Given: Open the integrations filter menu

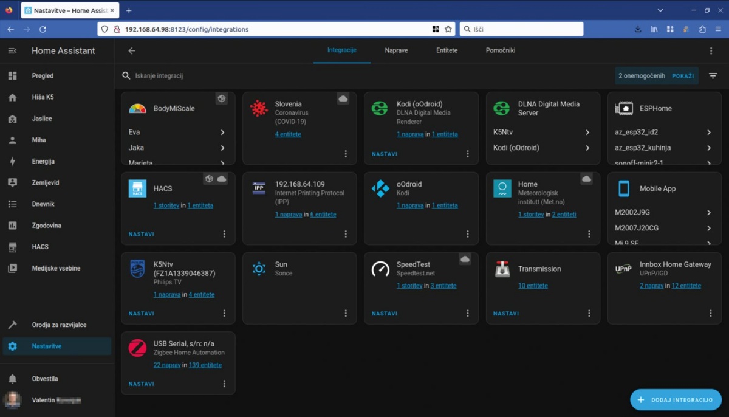Looking at the screenshot, I should tap(713, 76).
